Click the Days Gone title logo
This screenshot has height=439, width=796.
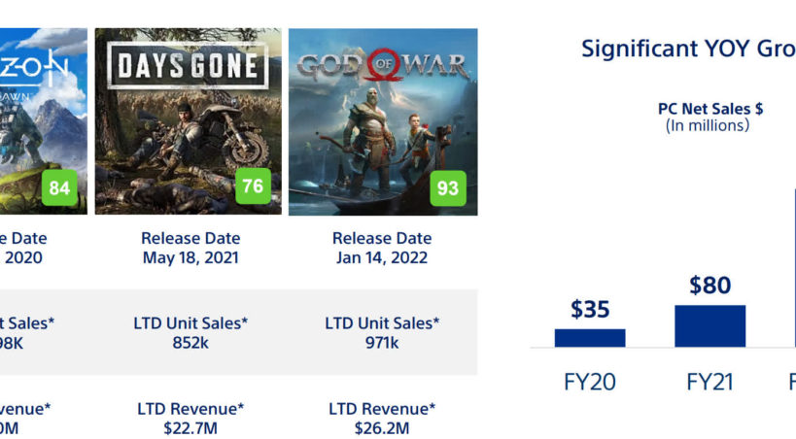pos(188,66)
